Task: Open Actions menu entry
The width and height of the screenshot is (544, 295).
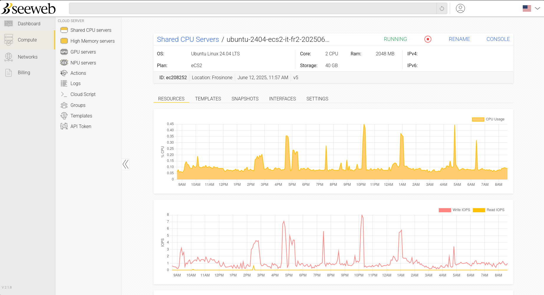Action: click(x=78, y=73)
